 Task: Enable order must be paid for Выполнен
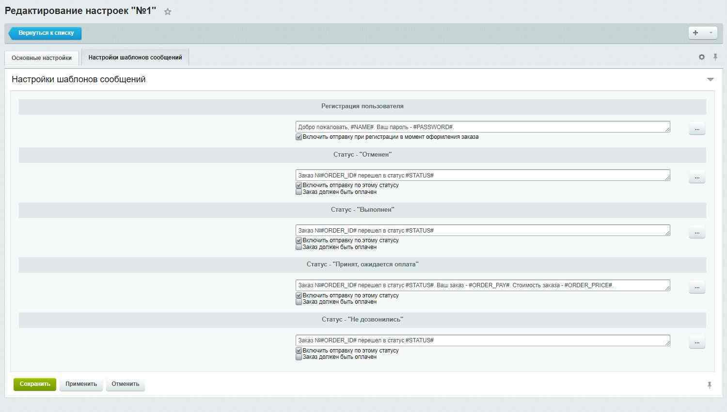click(299, 247)
